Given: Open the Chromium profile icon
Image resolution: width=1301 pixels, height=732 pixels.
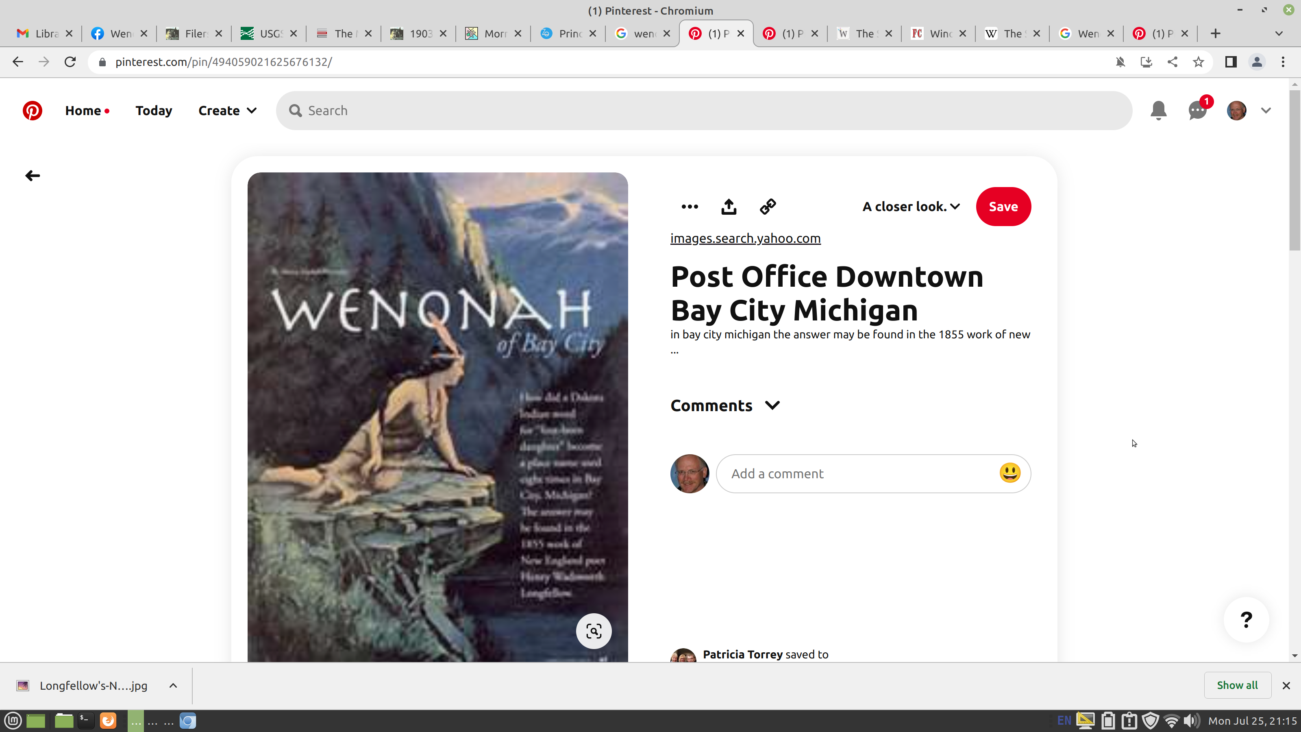Looking at the screenshot, I should pyautogui.click(x=1257, y=62).
